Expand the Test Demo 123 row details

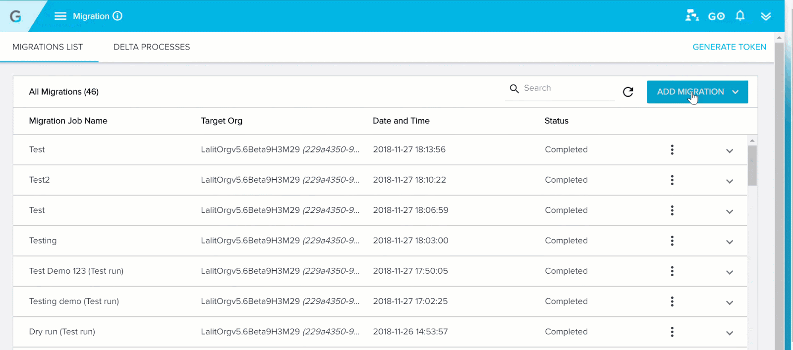(730, 272)
